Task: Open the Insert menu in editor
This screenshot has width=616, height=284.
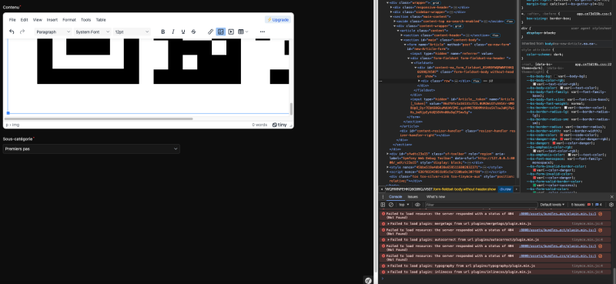Action: point(52,20)
